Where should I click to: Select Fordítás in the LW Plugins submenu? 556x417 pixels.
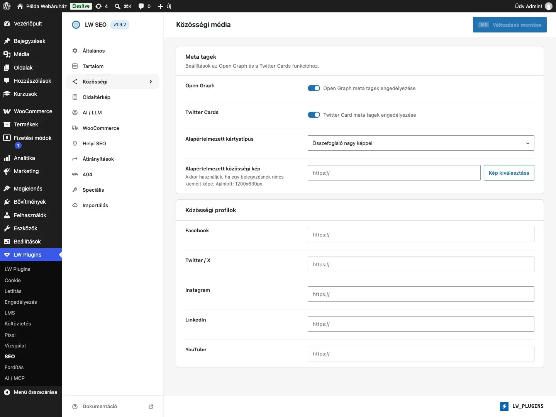[14, 367]
